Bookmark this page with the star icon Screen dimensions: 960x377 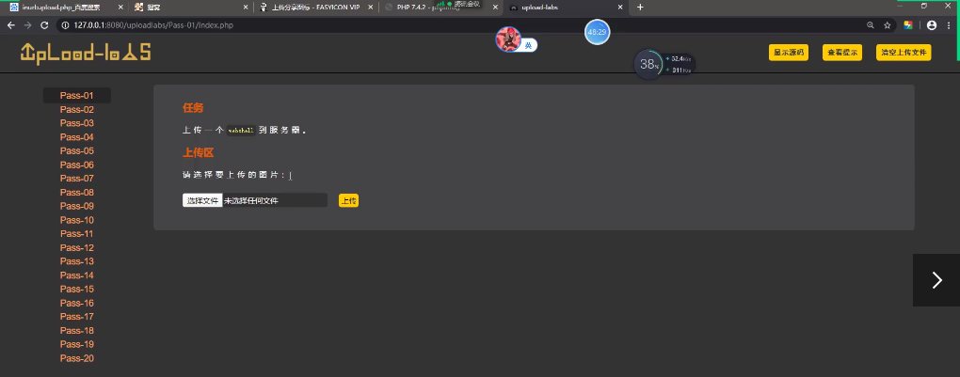[887, 25]
